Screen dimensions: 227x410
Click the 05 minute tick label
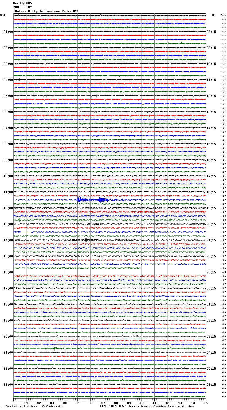78,403
